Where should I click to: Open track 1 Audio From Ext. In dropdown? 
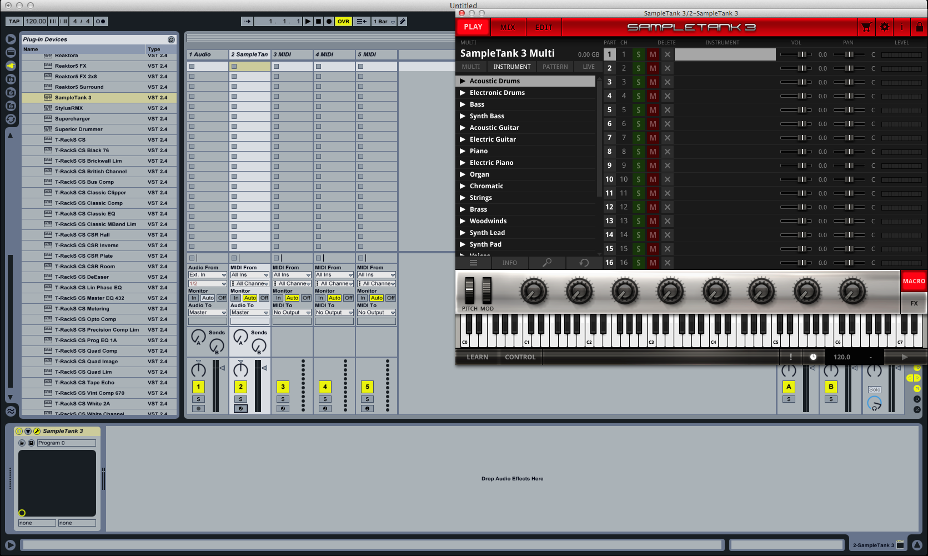[x=207, y=275]
